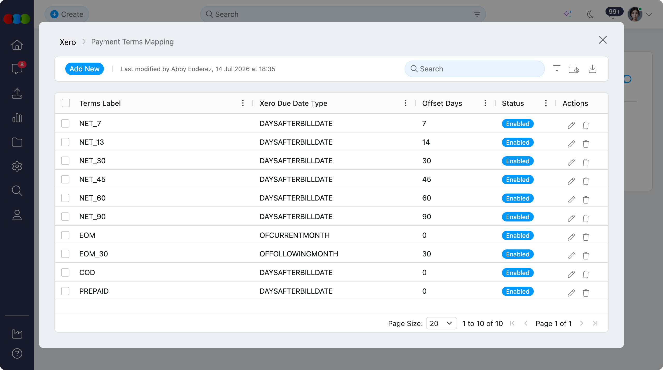The width and height of the screenshot is (663, 370).
Task: Open the Status column menu
Action: point(546,103)
